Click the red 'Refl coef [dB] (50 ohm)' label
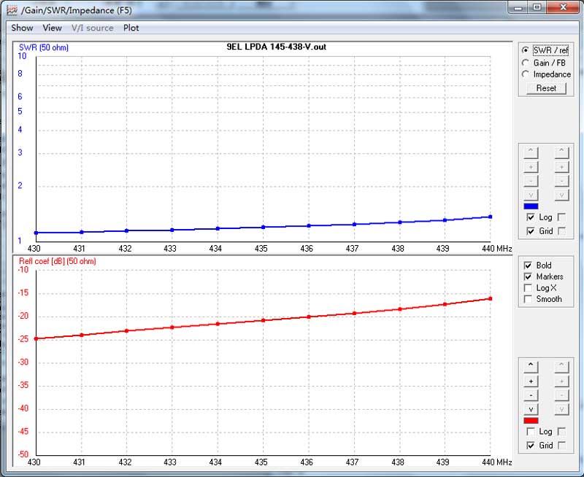The width and height of the screenshot is (584, 477). (58, 261)
